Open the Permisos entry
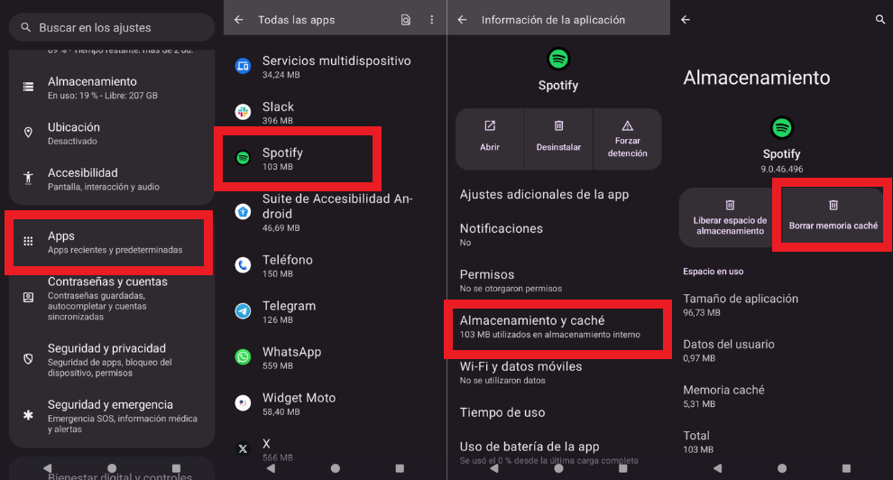 pos(558,281)
